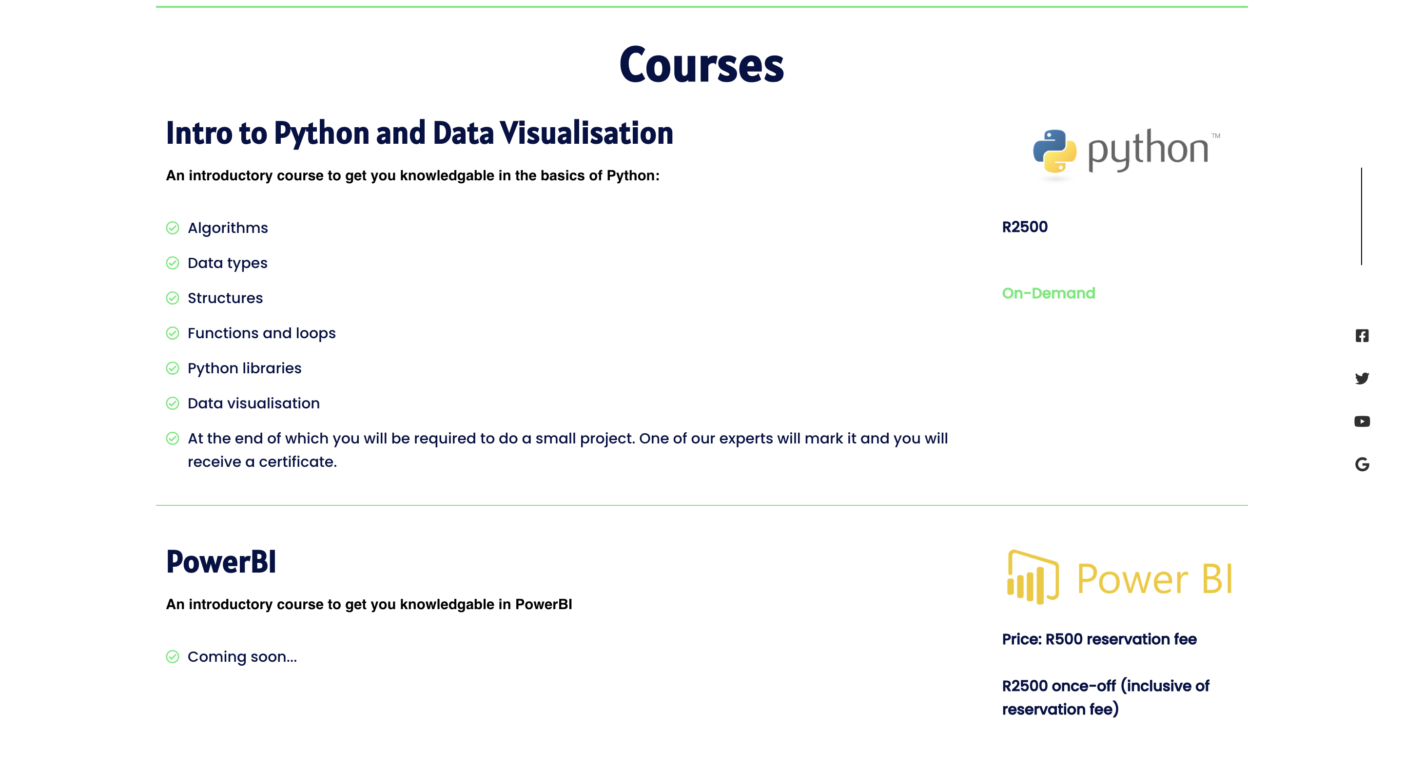Click the check icon beside Data types
Screen dimensions: 1404x768
point(172,263)
